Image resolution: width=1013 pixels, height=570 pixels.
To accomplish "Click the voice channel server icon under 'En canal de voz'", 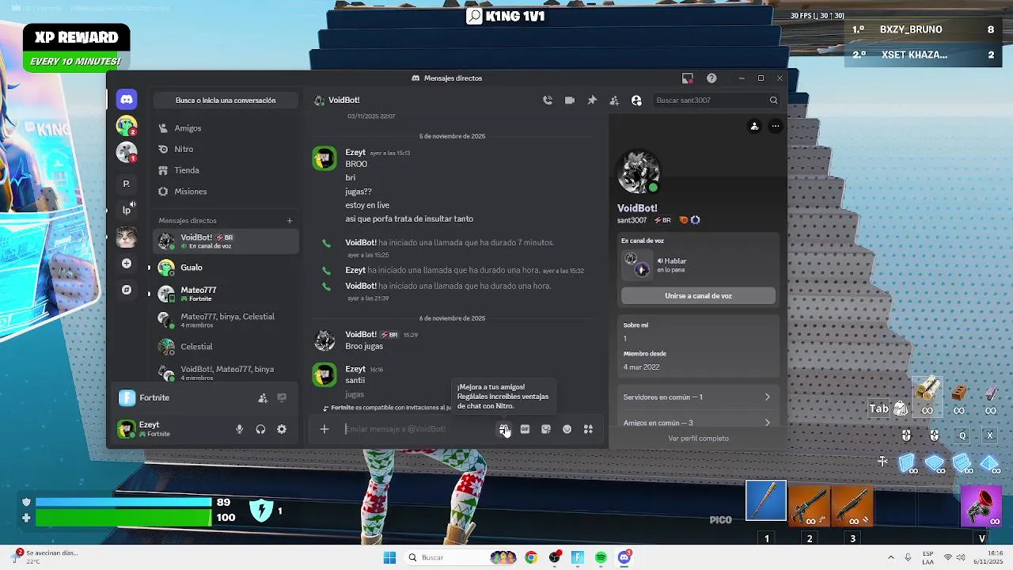I will pos(637,264).
